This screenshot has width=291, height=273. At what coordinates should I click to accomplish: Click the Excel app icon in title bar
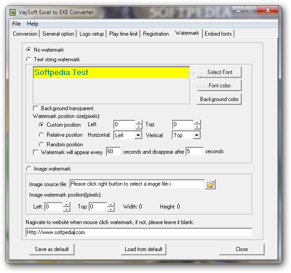pyautogui.click(x=13, y=12)
